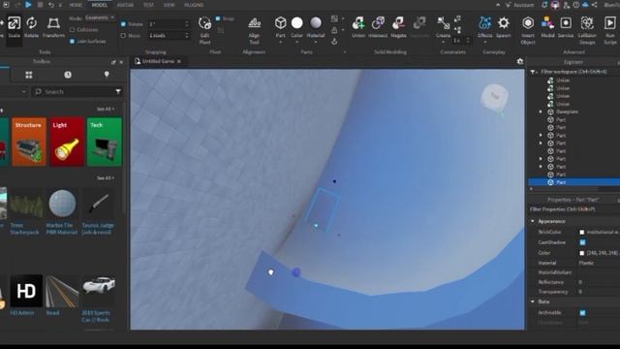Collapse the Appearance properties section
This screenshot has width=620, height=349.
click(x=533, y=221)
